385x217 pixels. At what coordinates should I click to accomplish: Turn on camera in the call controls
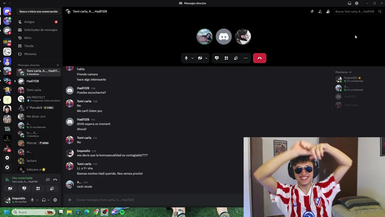coord(200,58)
